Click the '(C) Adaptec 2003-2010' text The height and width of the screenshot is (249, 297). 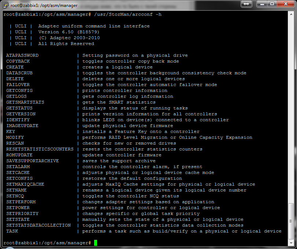[70, 38]
